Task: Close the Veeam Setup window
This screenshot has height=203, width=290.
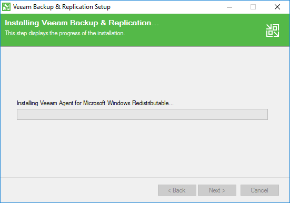Action: 277,7
